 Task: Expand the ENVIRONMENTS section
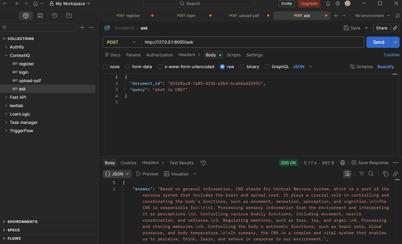(22, 222)
